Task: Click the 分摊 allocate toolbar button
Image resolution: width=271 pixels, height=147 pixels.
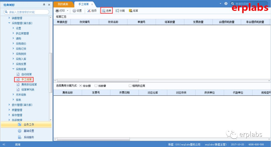Action: pyautogui.click(x=120, y=11)
